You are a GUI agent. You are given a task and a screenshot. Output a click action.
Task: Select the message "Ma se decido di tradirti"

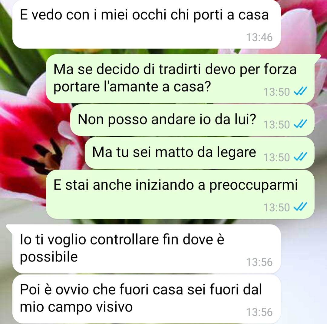click(180, 79)
